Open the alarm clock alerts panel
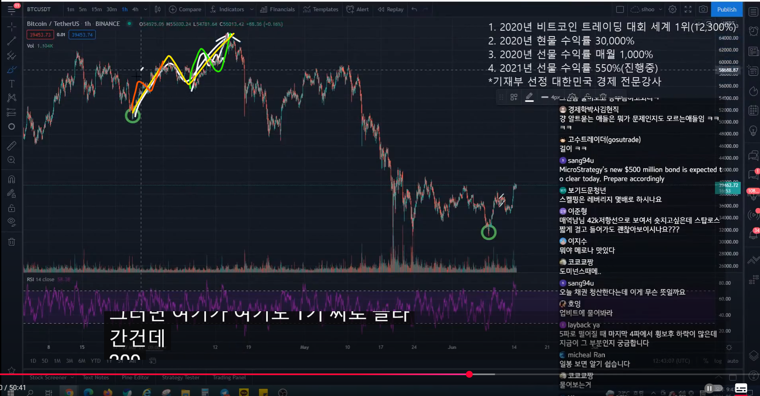760x396 pixels. click(x=754, y=32)
